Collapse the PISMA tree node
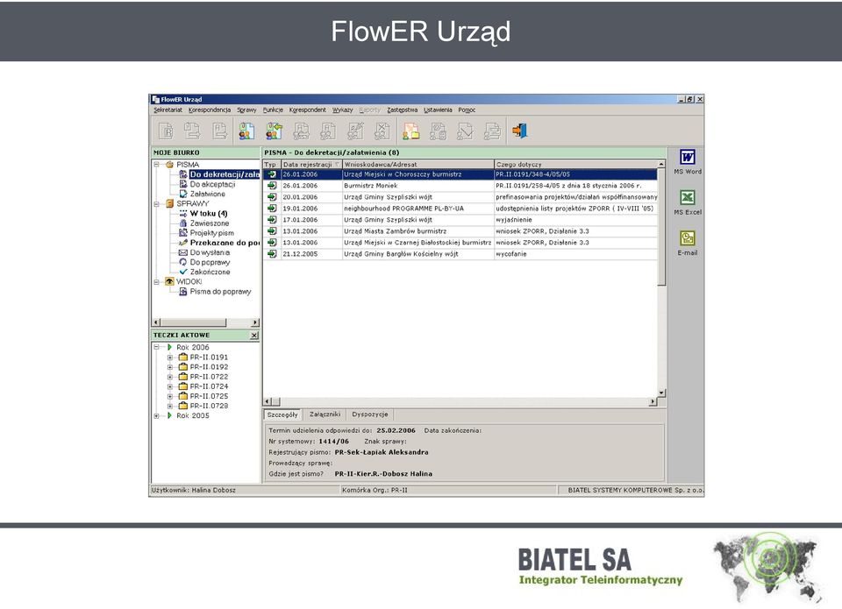 click(157, 165)
